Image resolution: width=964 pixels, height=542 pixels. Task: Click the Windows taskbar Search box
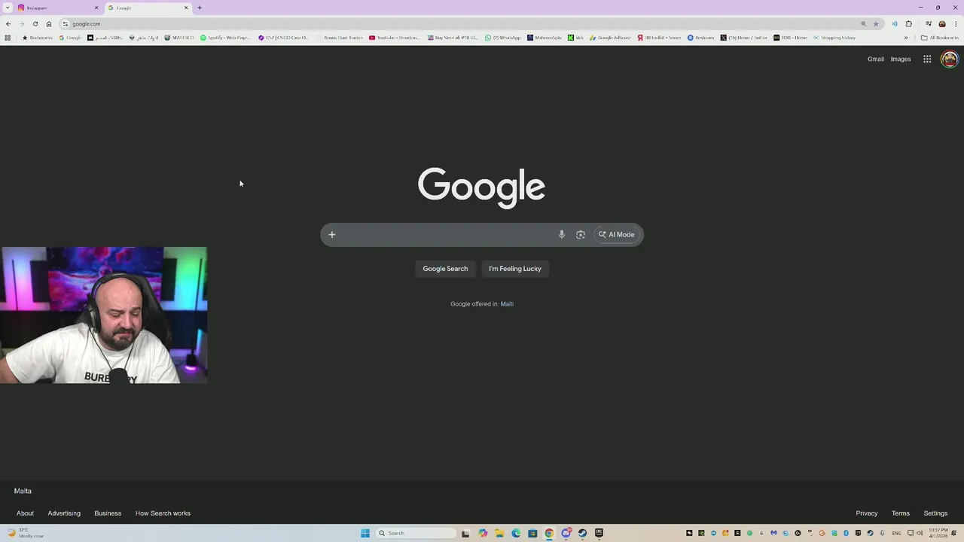(x=416, y=533)
